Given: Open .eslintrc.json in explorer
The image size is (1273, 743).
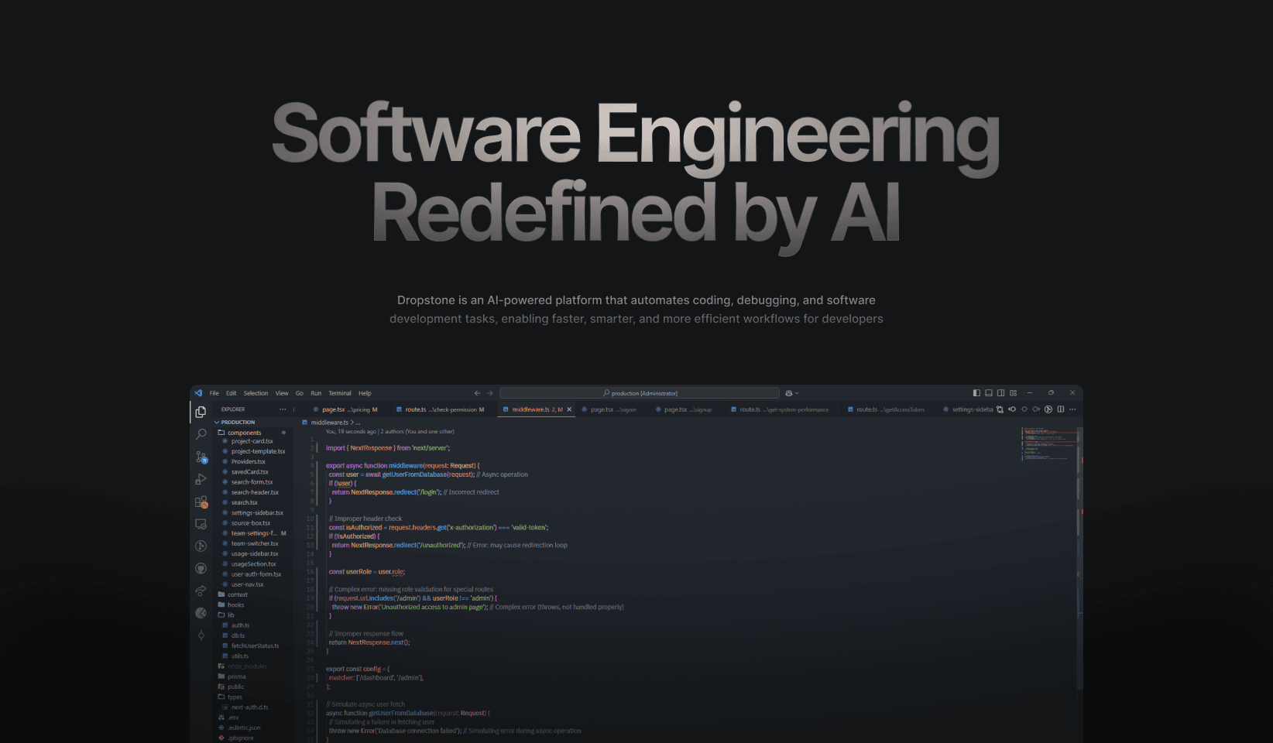Looking at the screenshot, I should pos(244,728).
